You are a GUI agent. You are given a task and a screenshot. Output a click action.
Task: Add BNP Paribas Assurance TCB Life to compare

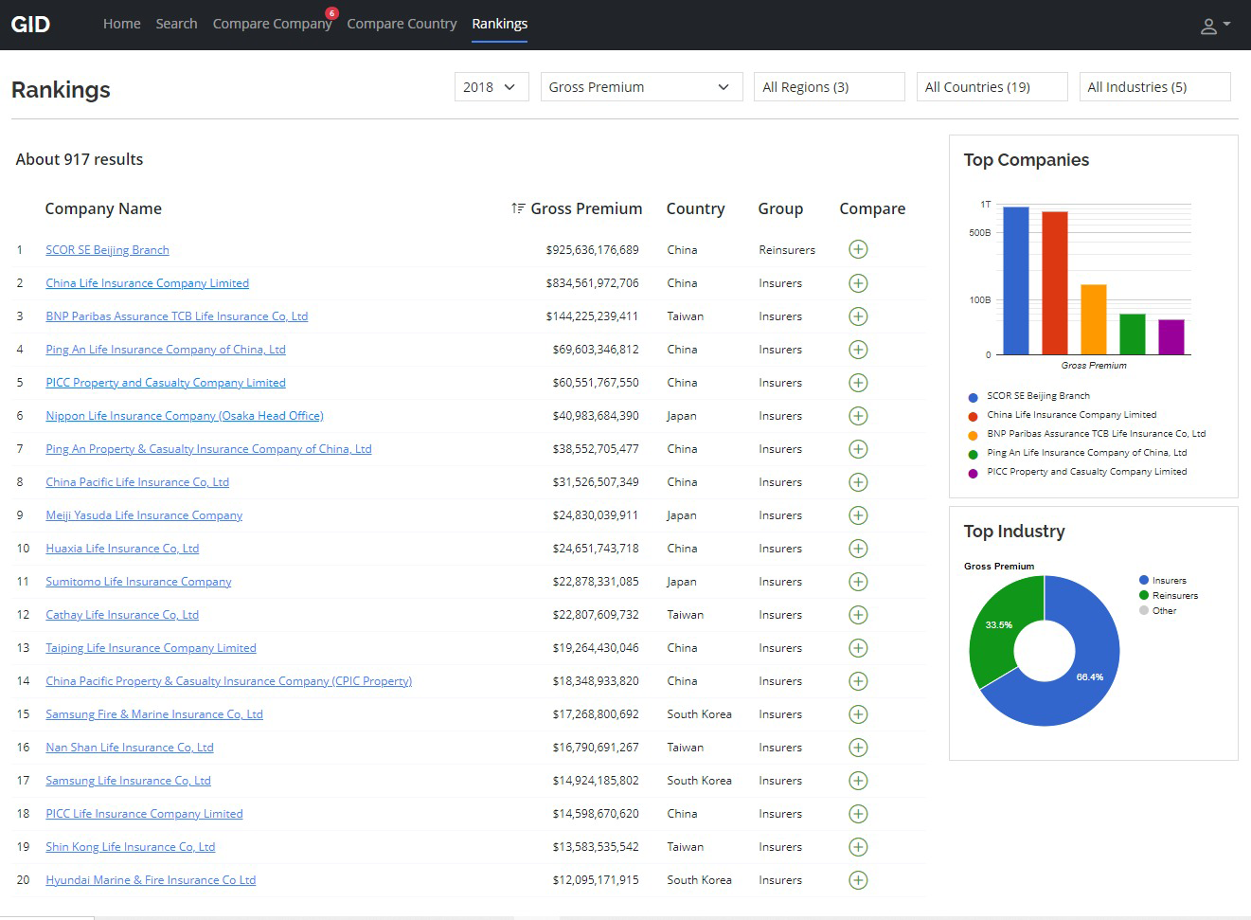(858, 316)
